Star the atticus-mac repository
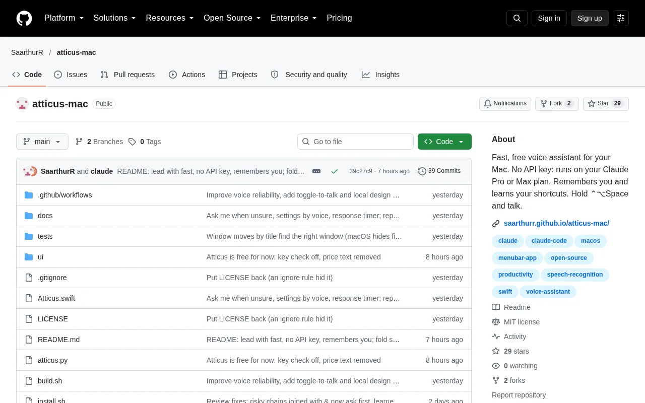 [x=606, y=104]
